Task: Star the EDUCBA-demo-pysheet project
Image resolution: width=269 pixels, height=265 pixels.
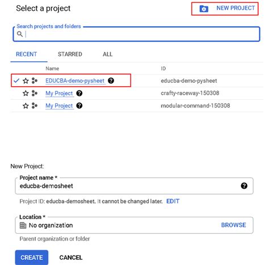Action: 26,81
